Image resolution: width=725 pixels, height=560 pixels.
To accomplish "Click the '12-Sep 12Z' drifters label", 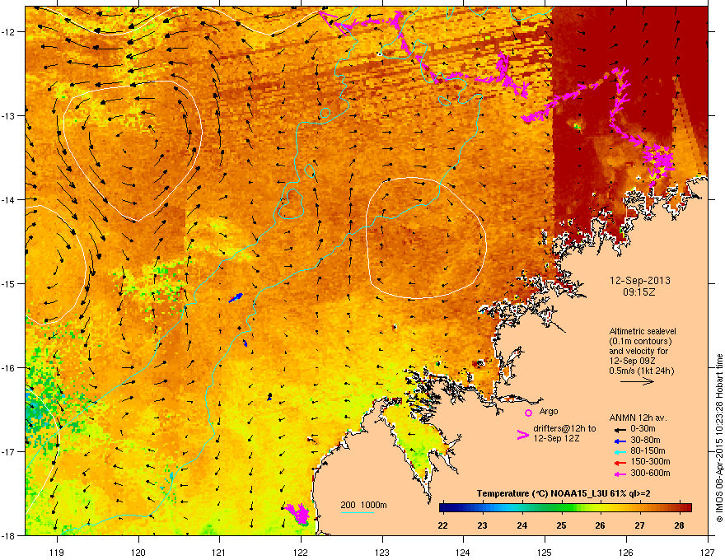I will (x=556, y=438).
